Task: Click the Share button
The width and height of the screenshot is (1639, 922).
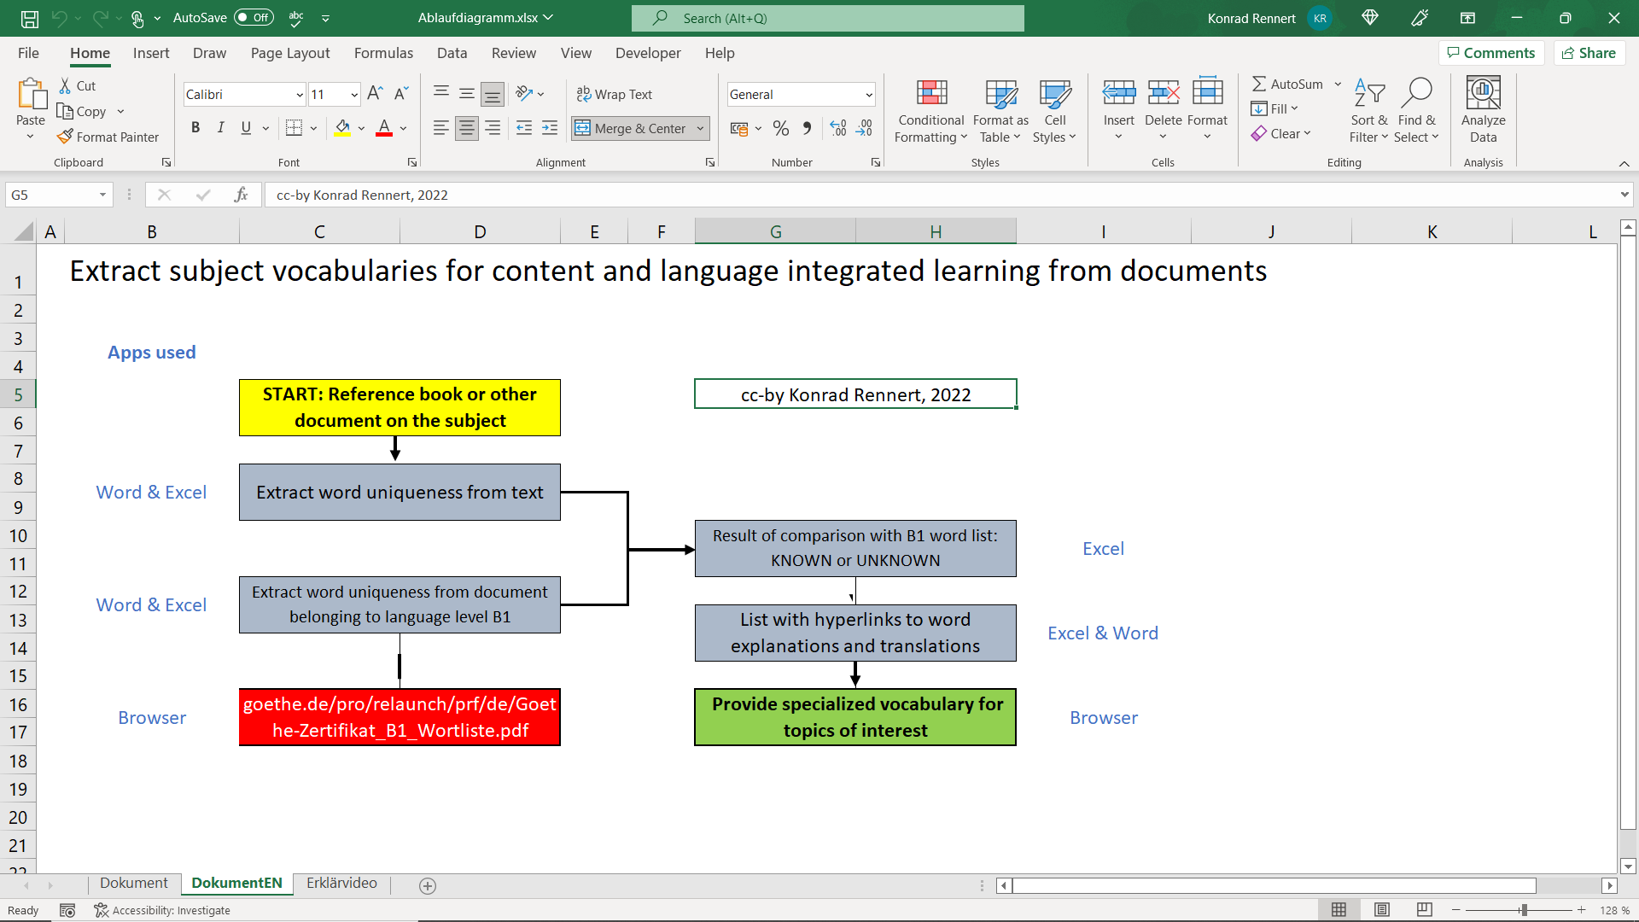Action: 1589,53
